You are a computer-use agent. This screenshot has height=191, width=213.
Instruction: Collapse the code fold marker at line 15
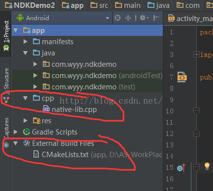pyautogui.click(x=196, y=167)
